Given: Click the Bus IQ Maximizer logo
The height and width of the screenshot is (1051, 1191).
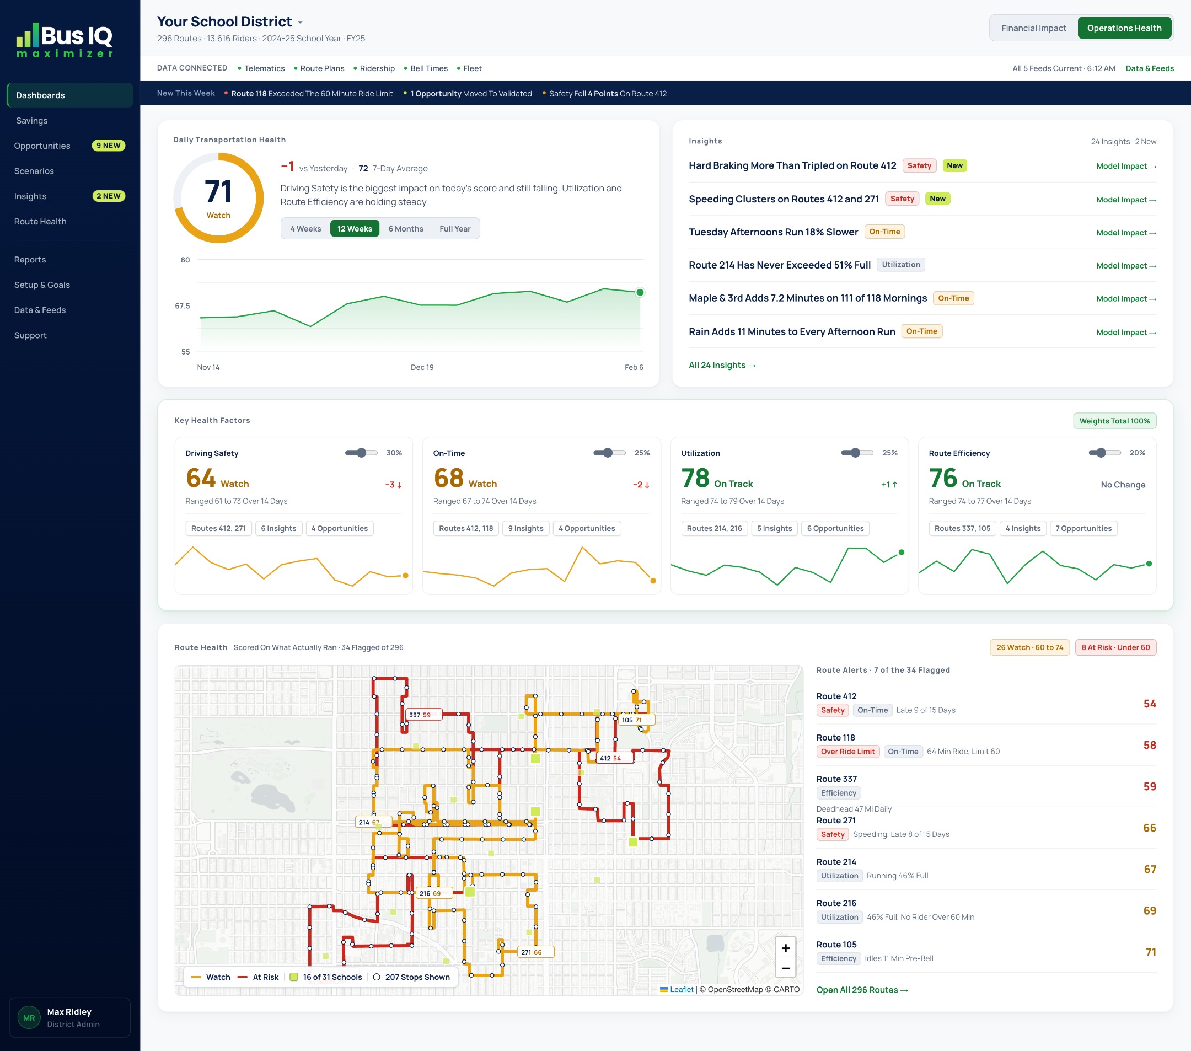Looking at the screenshot, I should [65, 40].
